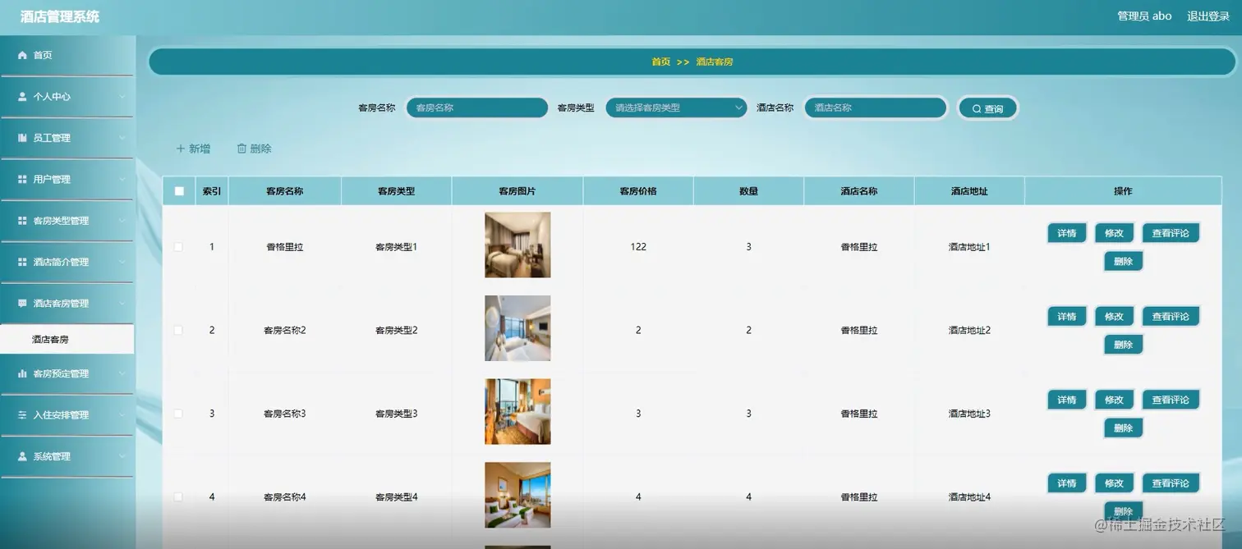Click 详情 for row 1 香格里拉
Viewport: 1242px width, 549px height.
(1066, 233)
